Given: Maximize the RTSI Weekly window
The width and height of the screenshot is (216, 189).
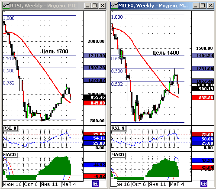Looking at the screenshot, I should [95, 6].
